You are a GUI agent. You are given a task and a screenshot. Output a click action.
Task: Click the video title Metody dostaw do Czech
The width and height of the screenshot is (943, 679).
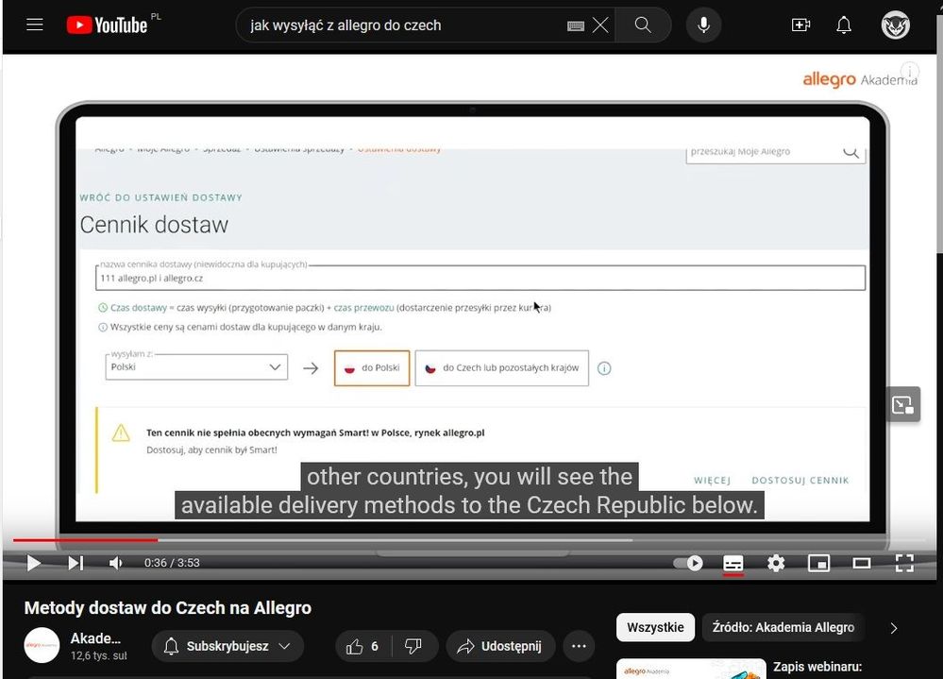click(x=168, y=607)
